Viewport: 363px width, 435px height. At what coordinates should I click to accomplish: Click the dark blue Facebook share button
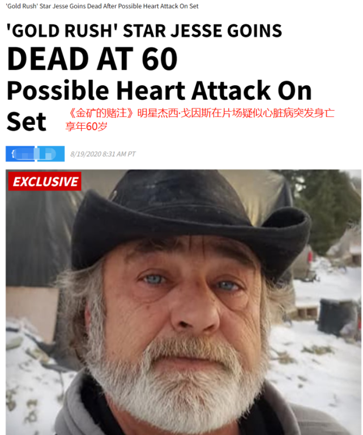point(20,154)
